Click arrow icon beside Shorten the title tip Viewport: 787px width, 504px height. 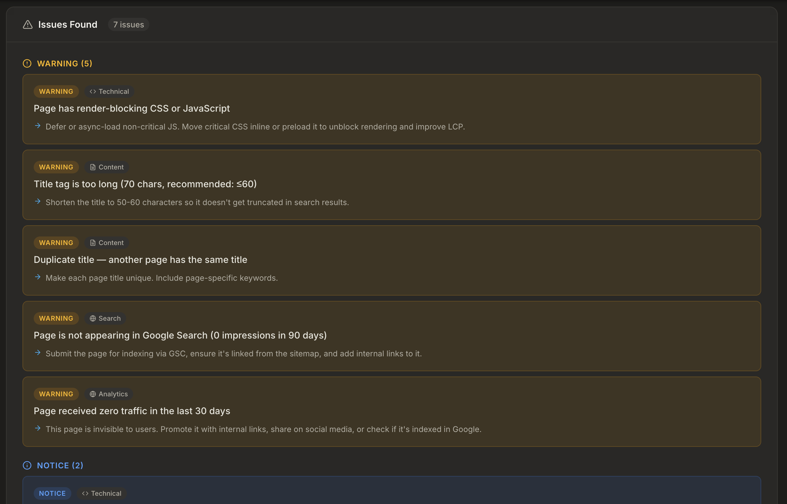(38, 201)
